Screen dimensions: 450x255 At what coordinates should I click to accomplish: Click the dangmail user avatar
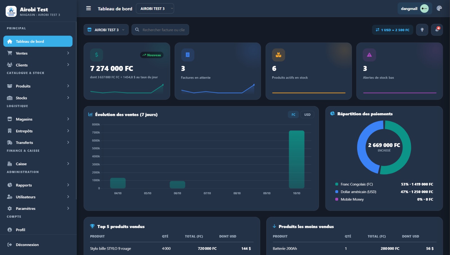pos(424,8)
